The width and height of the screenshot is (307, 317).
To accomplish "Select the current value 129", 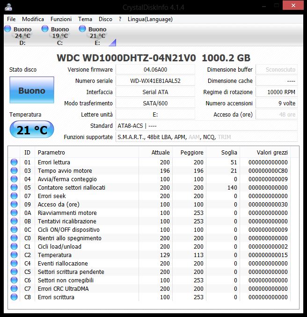I will [165, 255].
